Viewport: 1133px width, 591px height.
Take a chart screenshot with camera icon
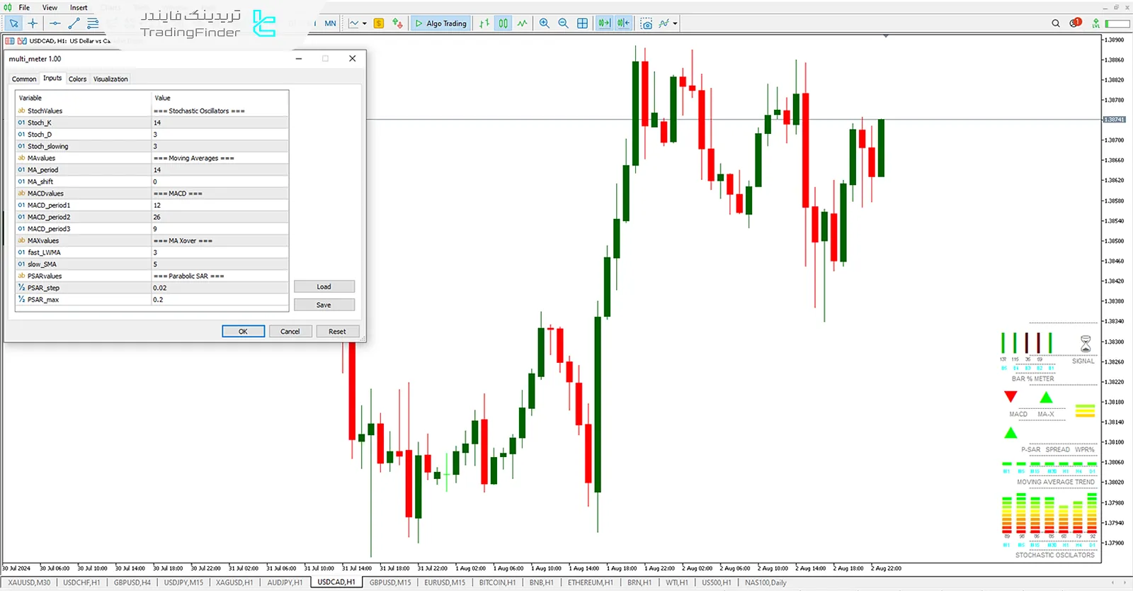646,23
